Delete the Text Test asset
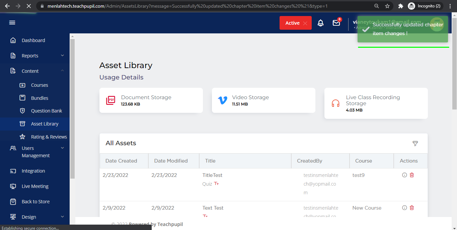 pos(412,208)
